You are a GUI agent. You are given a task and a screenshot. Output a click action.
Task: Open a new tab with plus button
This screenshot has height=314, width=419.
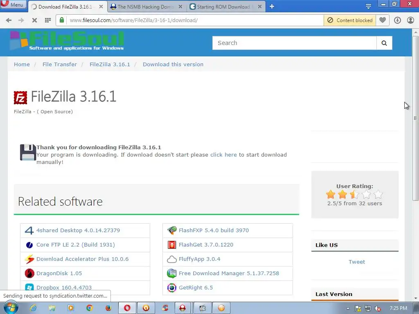pyautogui.click(x=272, y=7)
